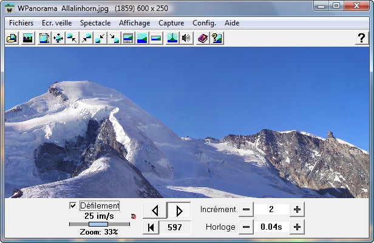Click the question mark over landscape icon
This screenshot has height=243, width=374.
click(217, 38)
